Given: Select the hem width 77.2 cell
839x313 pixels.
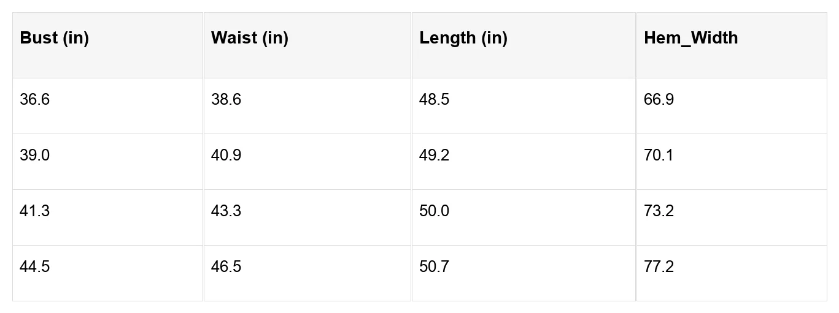Looking at the screenshot, I should coord(732,273).
